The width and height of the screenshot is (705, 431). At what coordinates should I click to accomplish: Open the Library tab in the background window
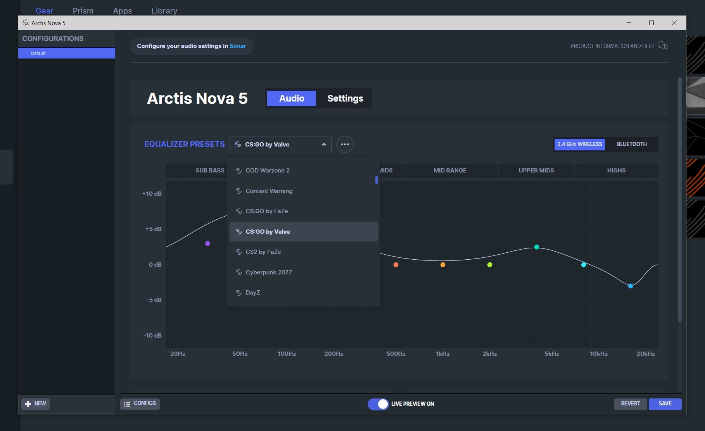164,10
